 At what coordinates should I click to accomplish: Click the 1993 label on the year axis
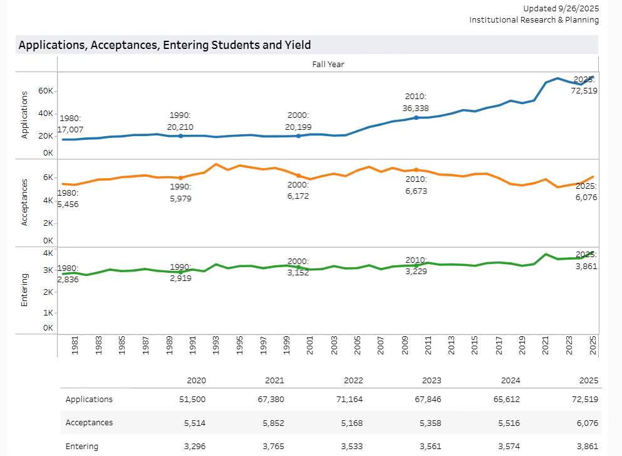[215, 346]
